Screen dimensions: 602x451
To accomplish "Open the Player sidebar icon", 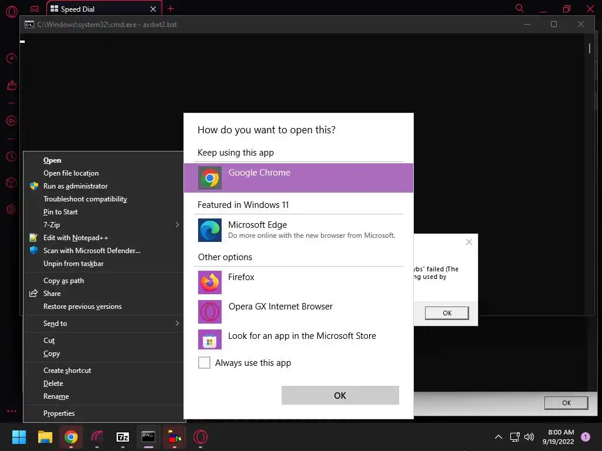I will (12, 121).
